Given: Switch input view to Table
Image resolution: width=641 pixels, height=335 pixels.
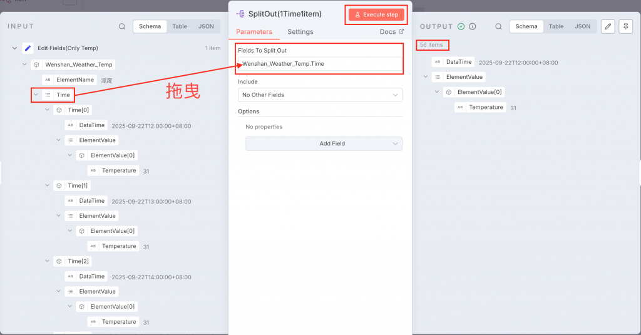Looking at the screenshot, I should (x=180, y=26).
